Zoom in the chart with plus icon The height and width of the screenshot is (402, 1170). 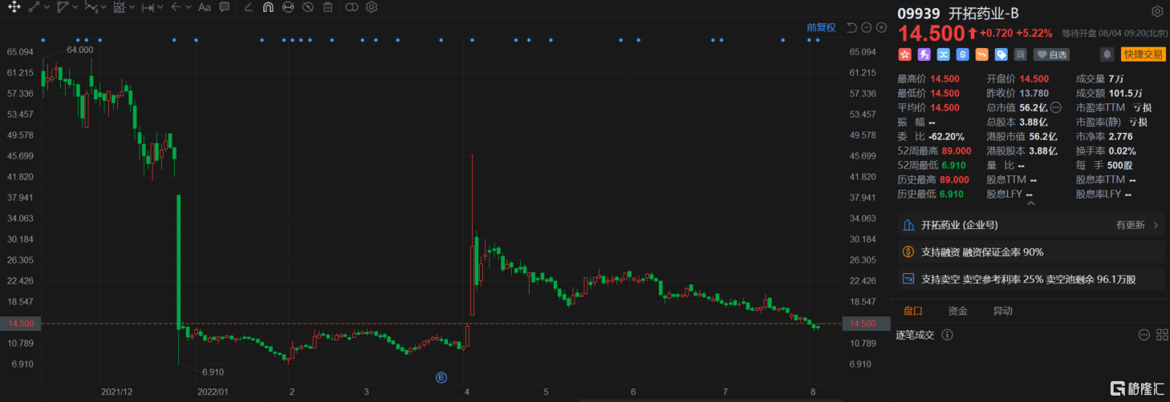coord(881,27)
